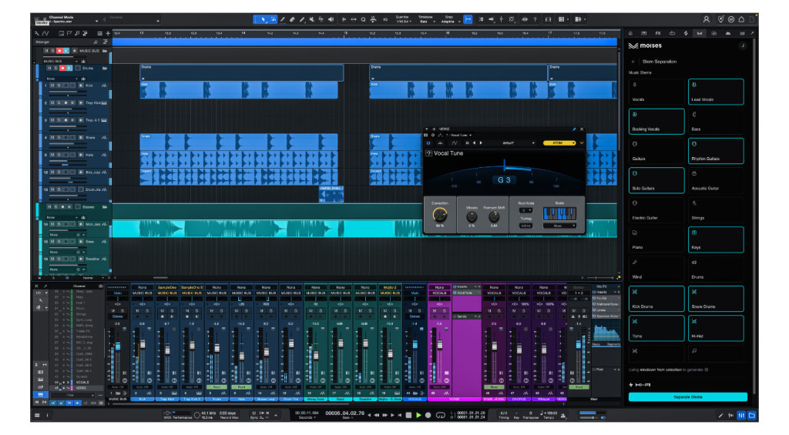Select the Moises browser tab
This screenshot has height=435, width=789.
point(700,33)
